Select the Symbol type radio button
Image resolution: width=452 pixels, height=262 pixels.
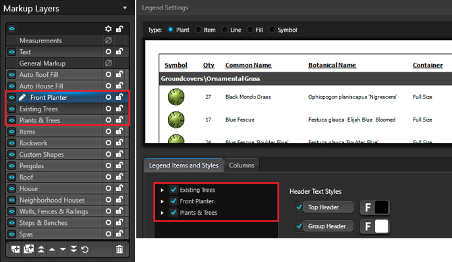(x=272, y=30)
